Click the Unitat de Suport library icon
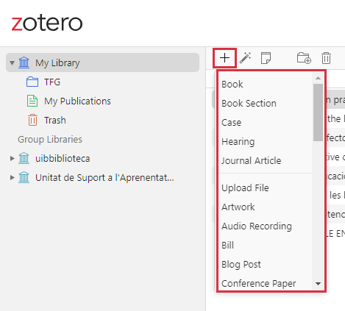 coord(24,177)
